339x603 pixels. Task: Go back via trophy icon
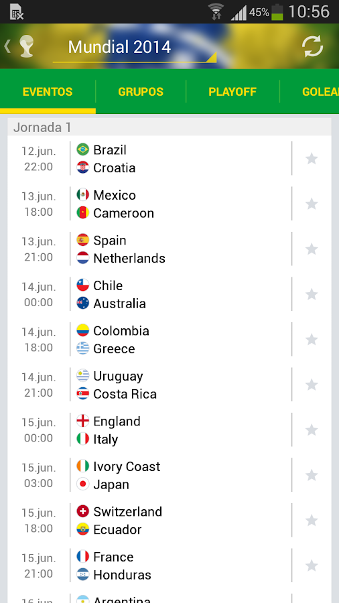point(20,46)
